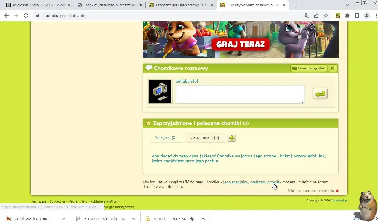Viewport: 378px width, 222px height.
Task: Click the collabvmlol computer avatar
Action: [160, 91]
